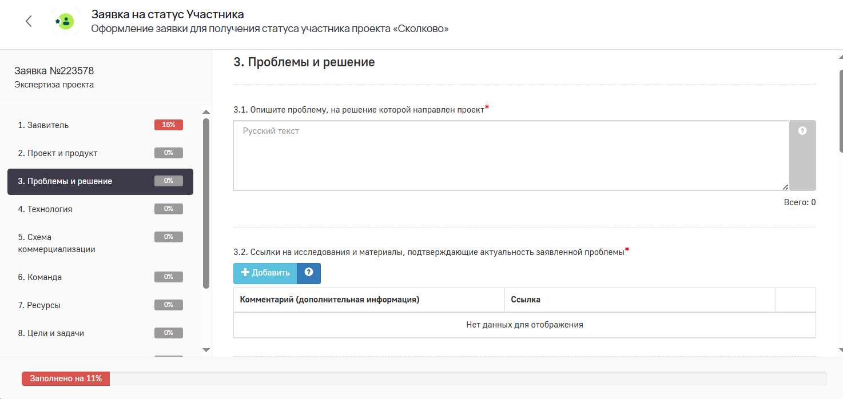Open section 5. Схема коммерциализации

100,244
